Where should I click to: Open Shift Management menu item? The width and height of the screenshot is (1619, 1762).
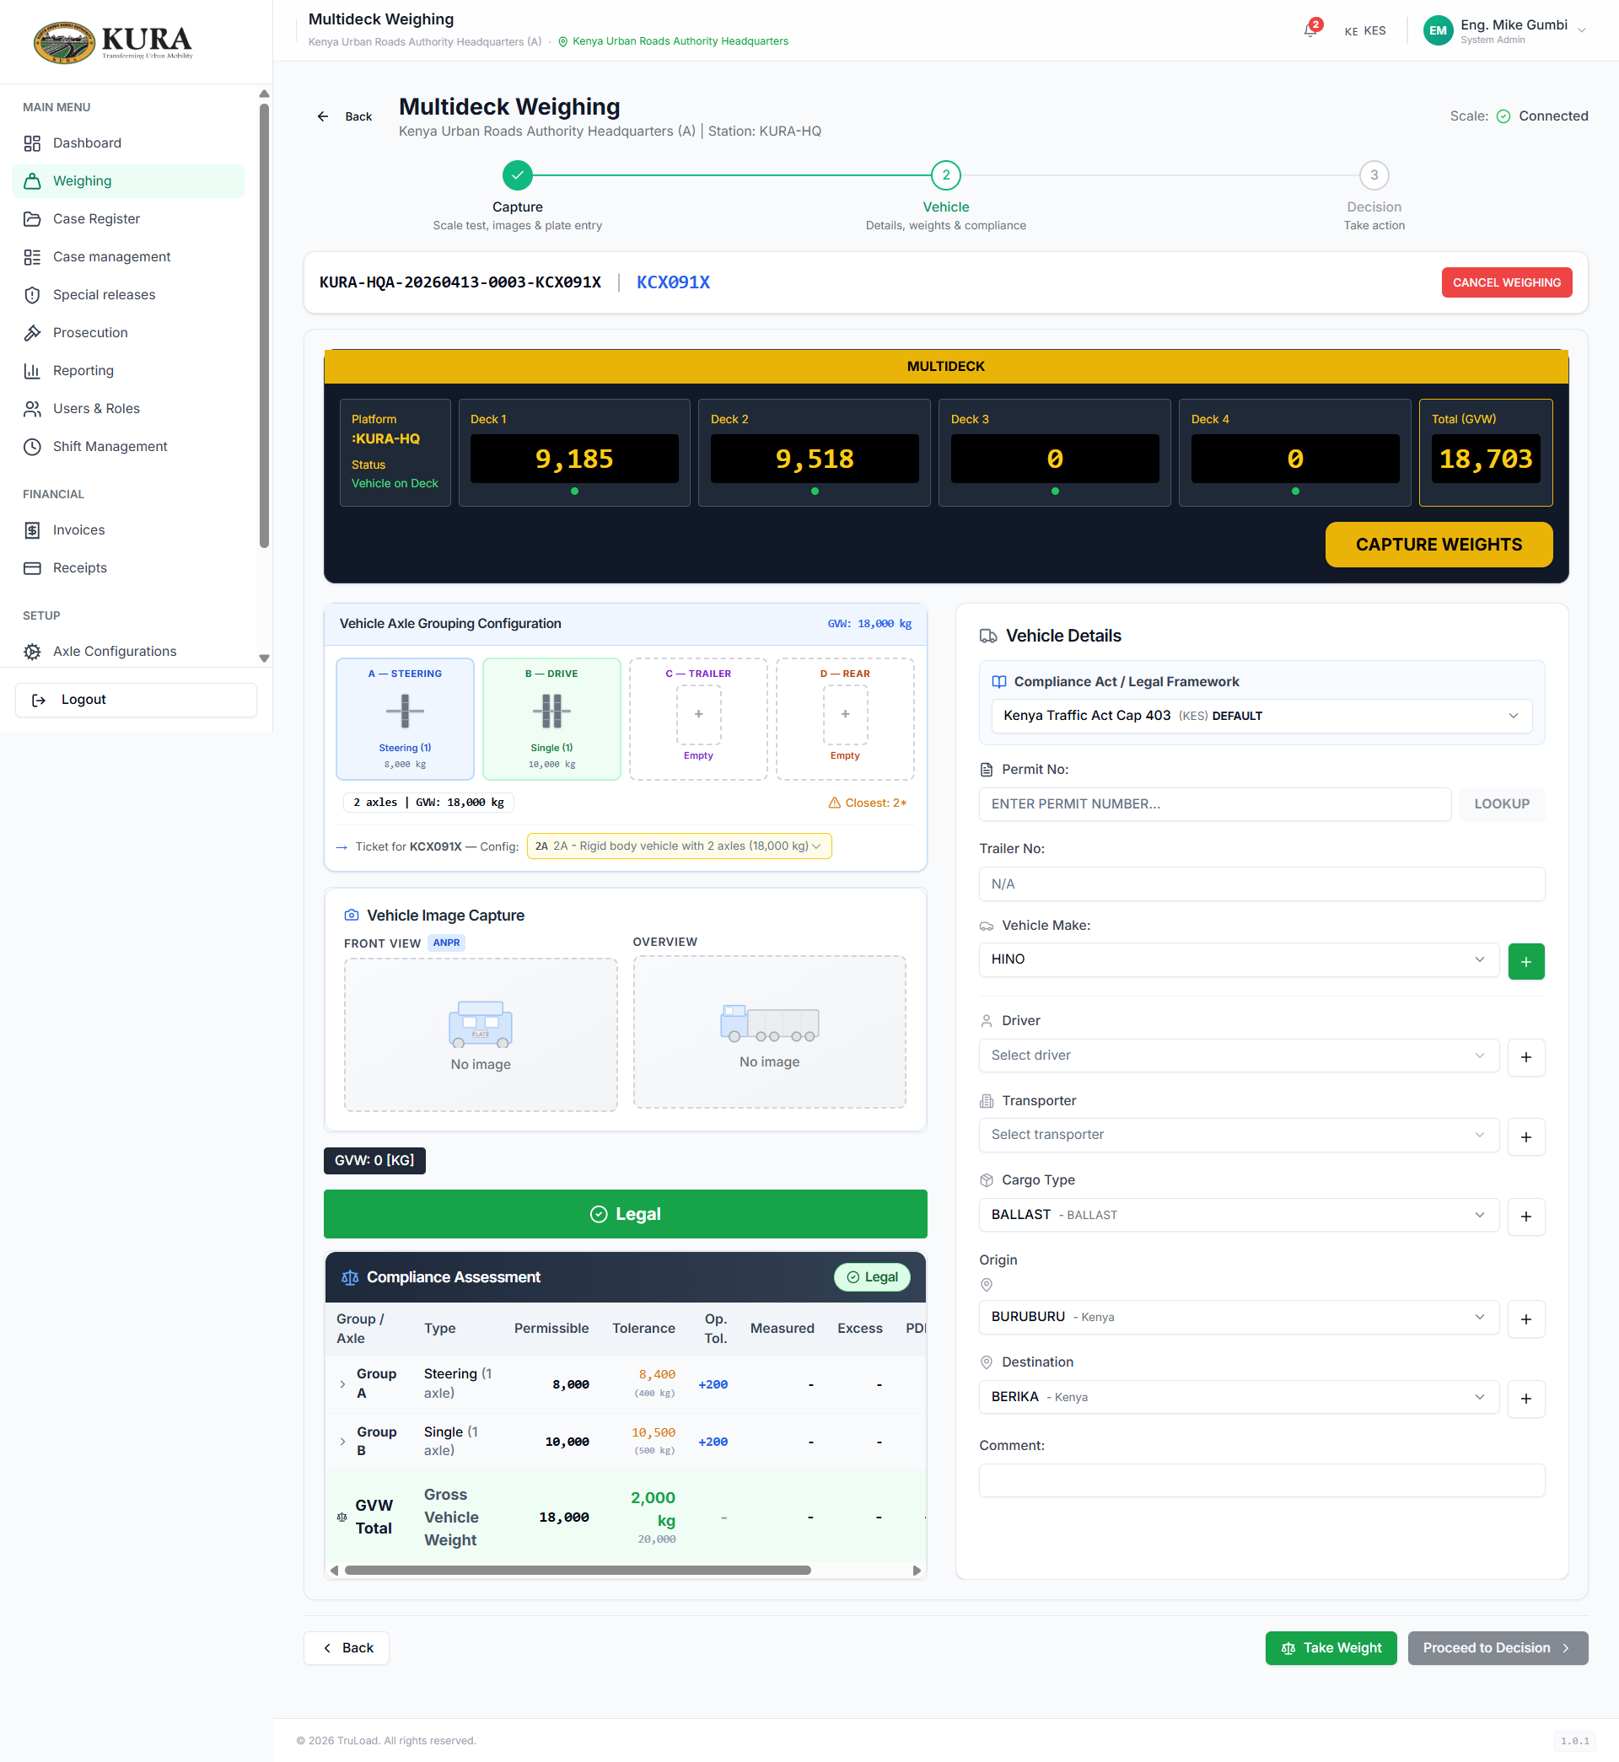click(x=129, y=447)
